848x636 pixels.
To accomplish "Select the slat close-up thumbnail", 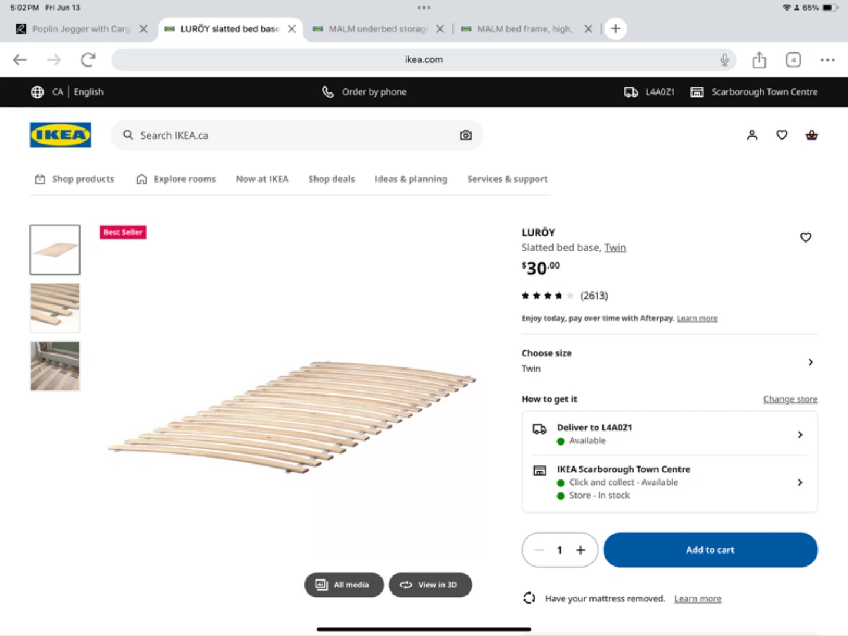I will (x=55, y=308).
